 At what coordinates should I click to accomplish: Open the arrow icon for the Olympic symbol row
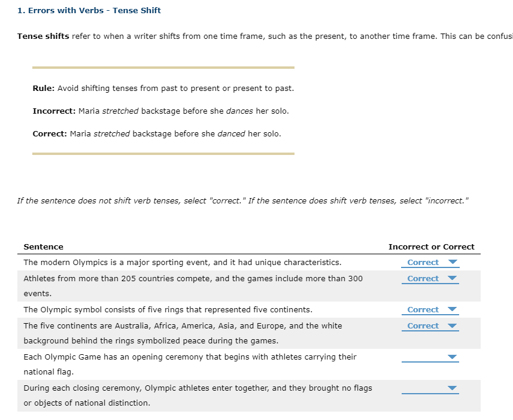[453, 309]
